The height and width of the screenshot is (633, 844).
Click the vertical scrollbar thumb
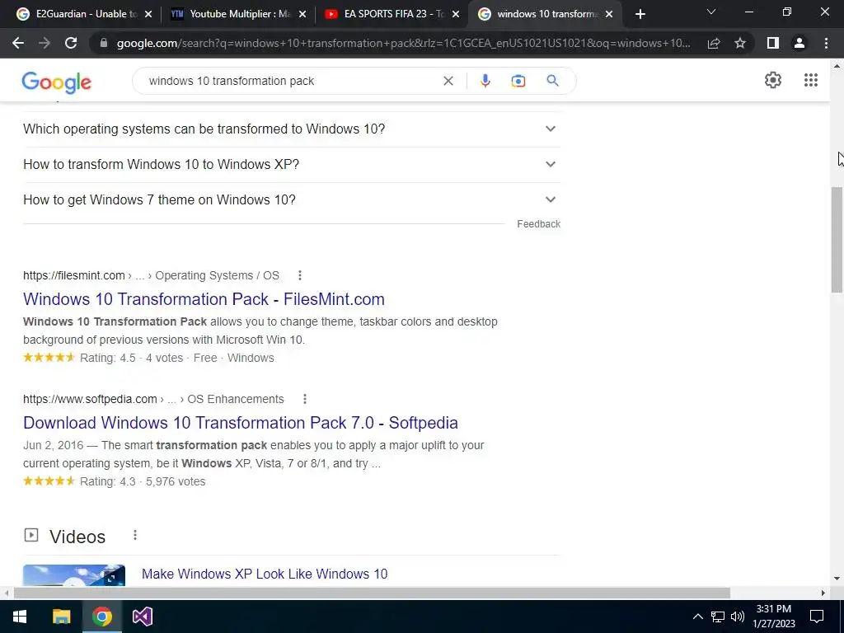(837, 240)
